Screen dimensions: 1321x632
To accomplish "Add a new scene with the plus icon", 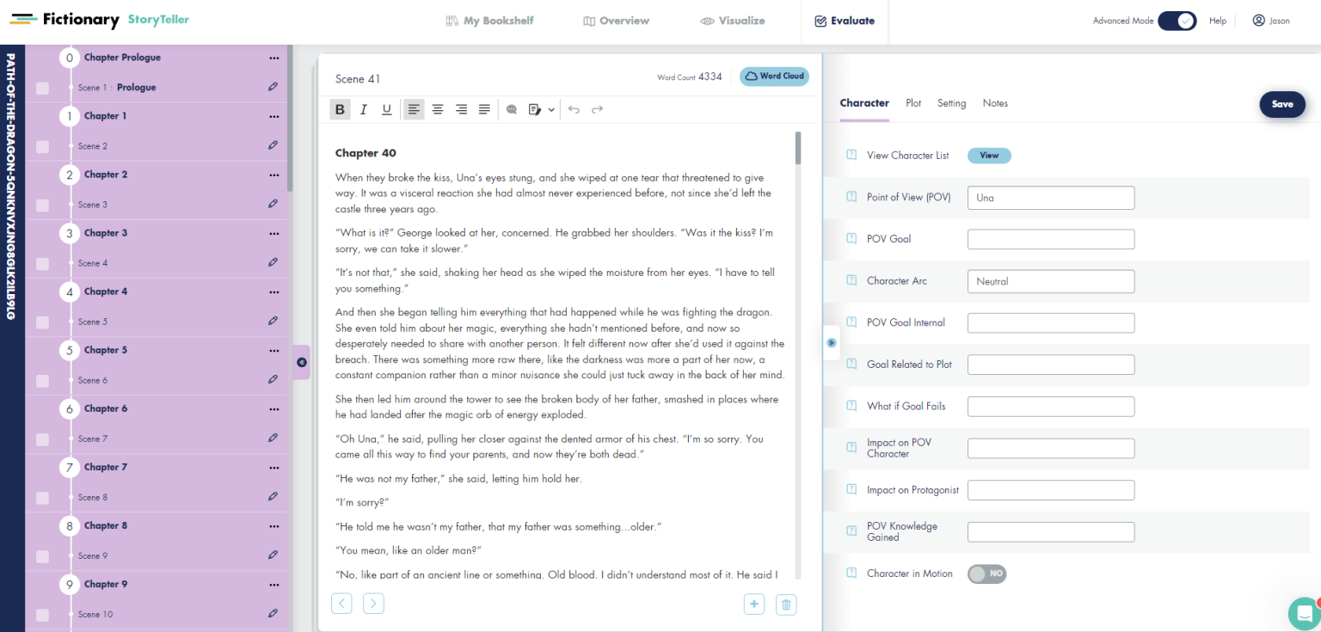I will pos(754,604).
